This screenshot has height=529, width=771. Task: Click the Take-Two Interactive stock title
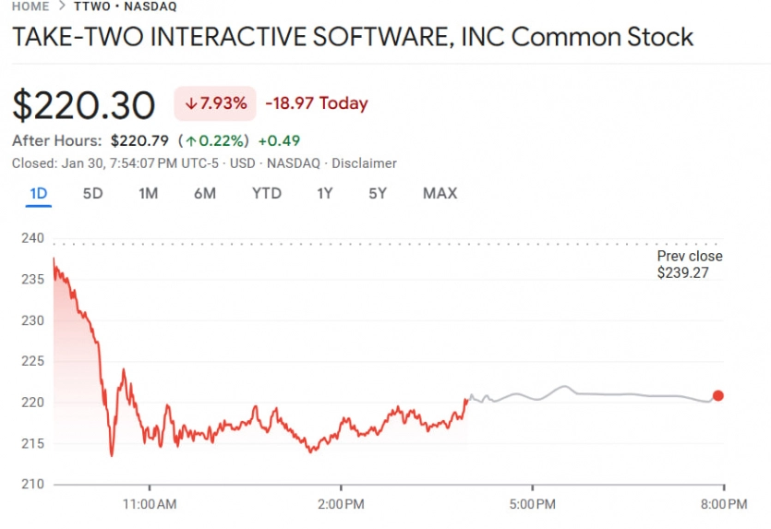point(352,37)
